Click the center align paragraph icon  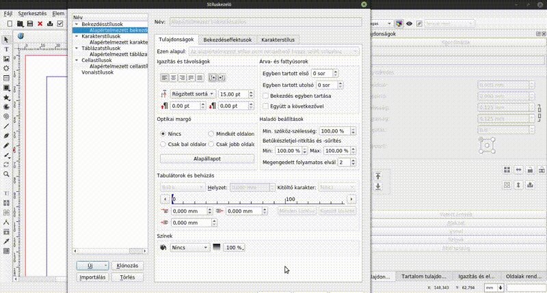174,78
